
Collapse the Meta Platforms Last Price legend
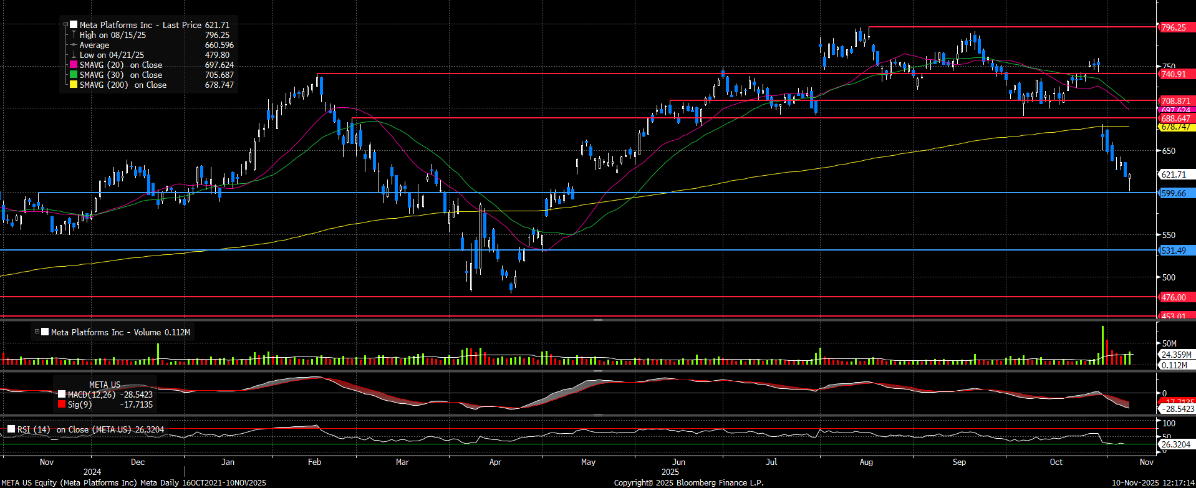65,25
